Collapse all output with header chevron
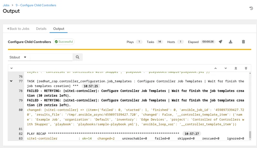Screen dimensions: 257x148 coord(12,68)
